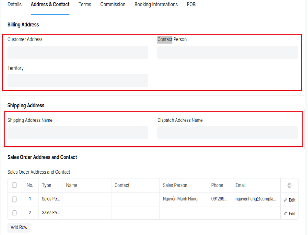Switch to the Details tab

point(14,5)
